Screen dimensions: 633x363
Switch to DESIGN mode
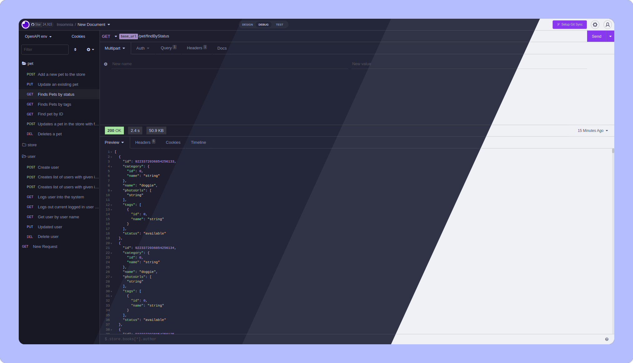247,25
